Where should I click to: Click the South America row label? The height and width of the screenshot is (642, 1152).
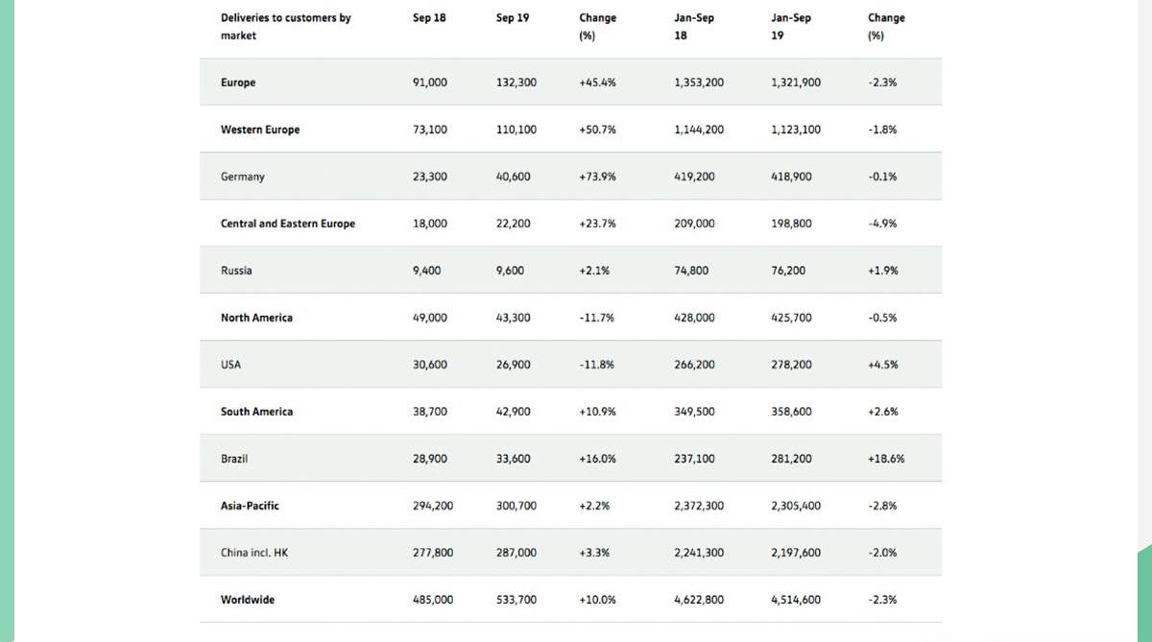tap(256, 412)
